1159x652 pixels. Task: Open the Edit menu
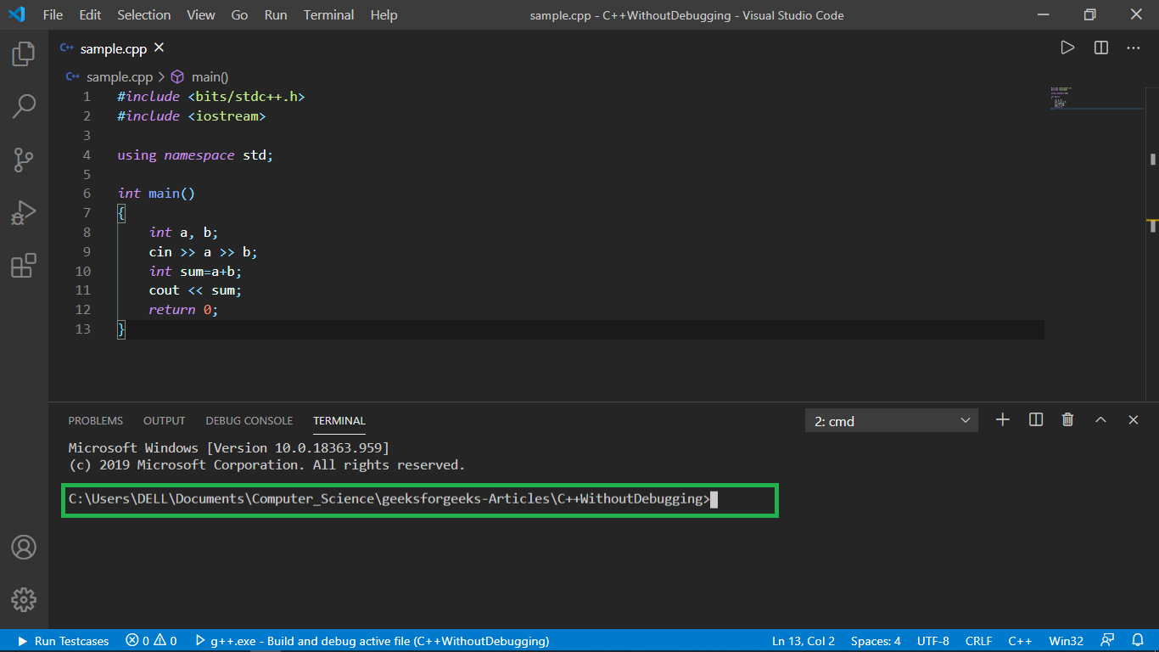(x=90, y=15)
